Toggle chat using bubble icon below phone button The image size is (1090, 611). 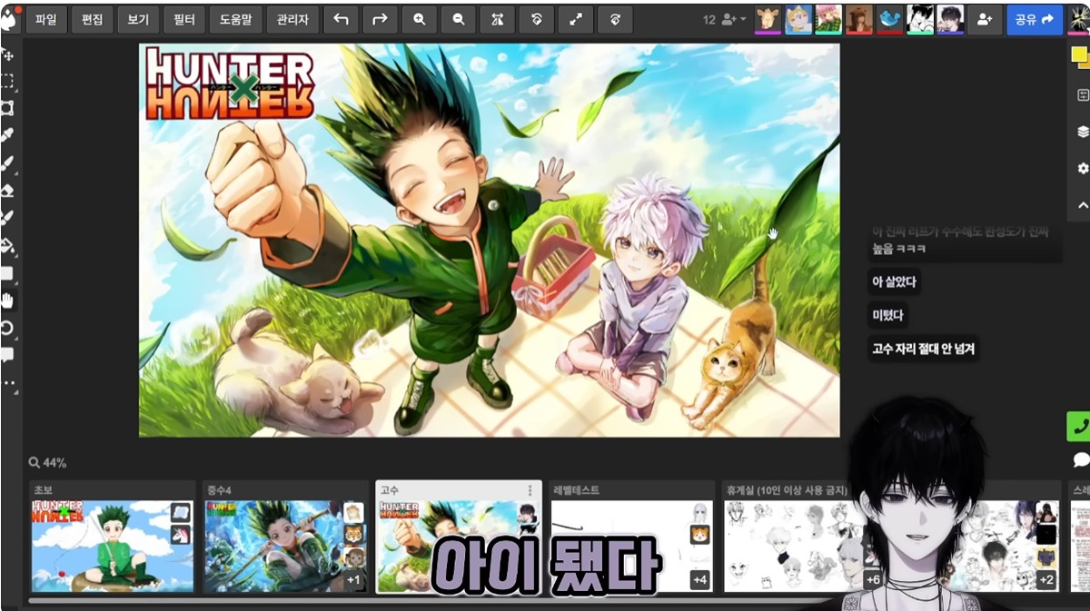point(1080,459)
